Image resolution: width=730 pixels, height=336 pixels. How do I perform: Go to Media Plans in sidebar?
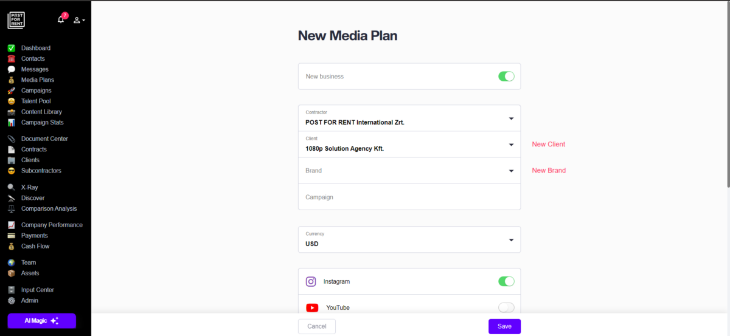click(38, 80)
